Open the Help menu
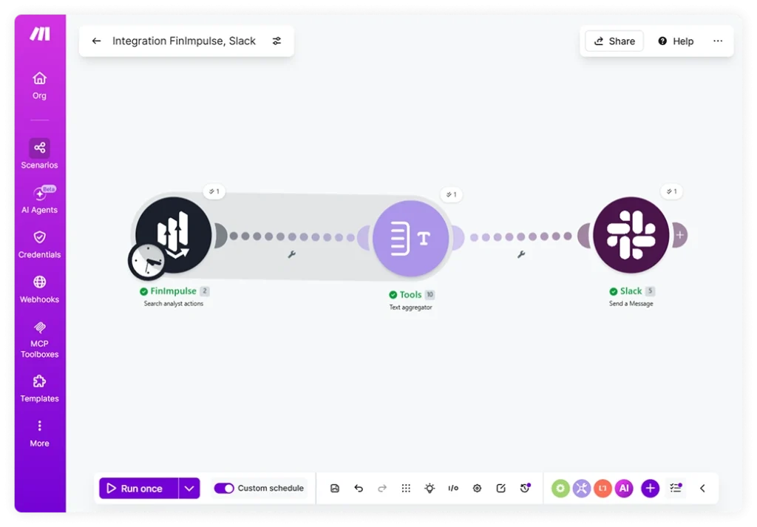 (x=676, y=41)
